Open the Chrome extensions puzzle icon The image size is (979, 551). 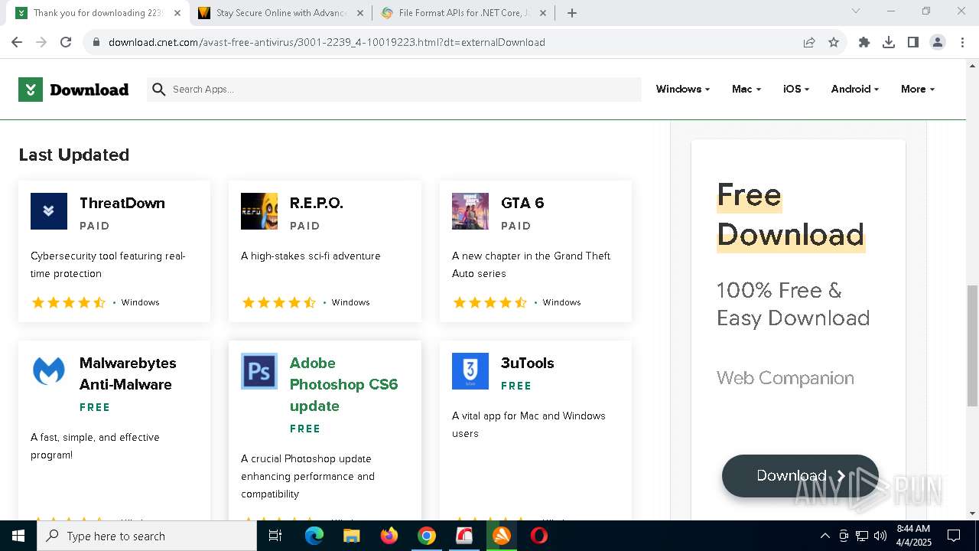pyautogui.click(x=864, y=42)
